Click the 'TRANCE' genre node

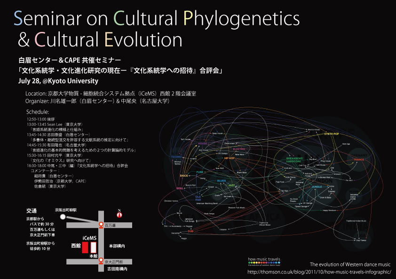359,159
